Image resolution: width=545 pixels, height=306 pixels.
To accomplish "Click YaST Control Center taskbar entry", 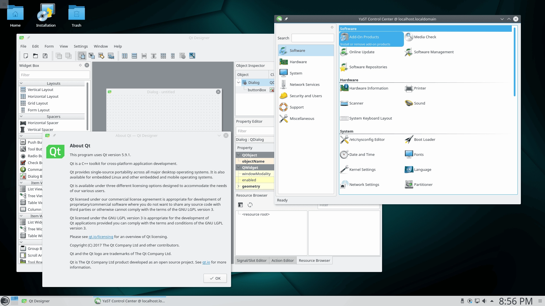I will pyautogui.click(x=130, y=301).
